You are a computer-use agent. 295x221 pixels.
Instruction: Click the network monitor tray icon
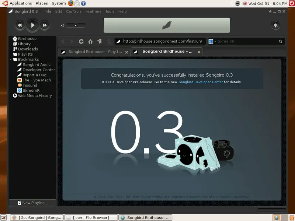click(x=237, y=3)
